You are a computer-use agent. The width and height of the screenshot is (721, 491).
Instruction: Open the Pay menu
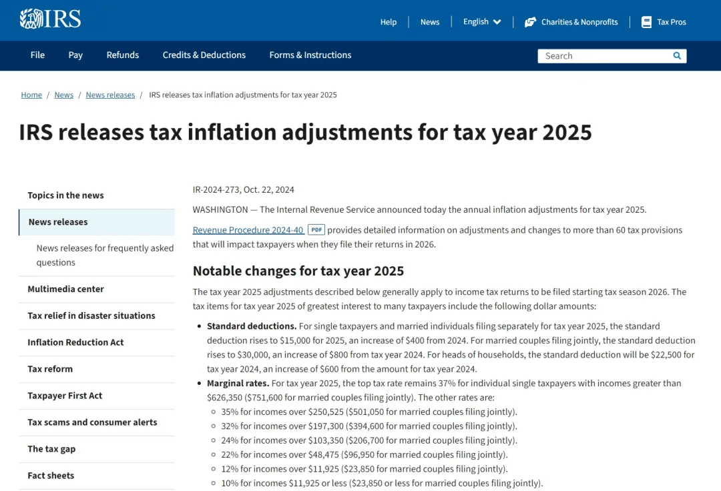click(x=75, y=55)
